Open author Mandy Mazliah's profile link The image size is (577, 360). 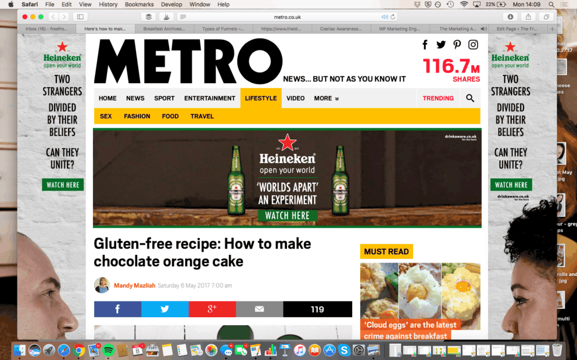[x=135, y=285]
